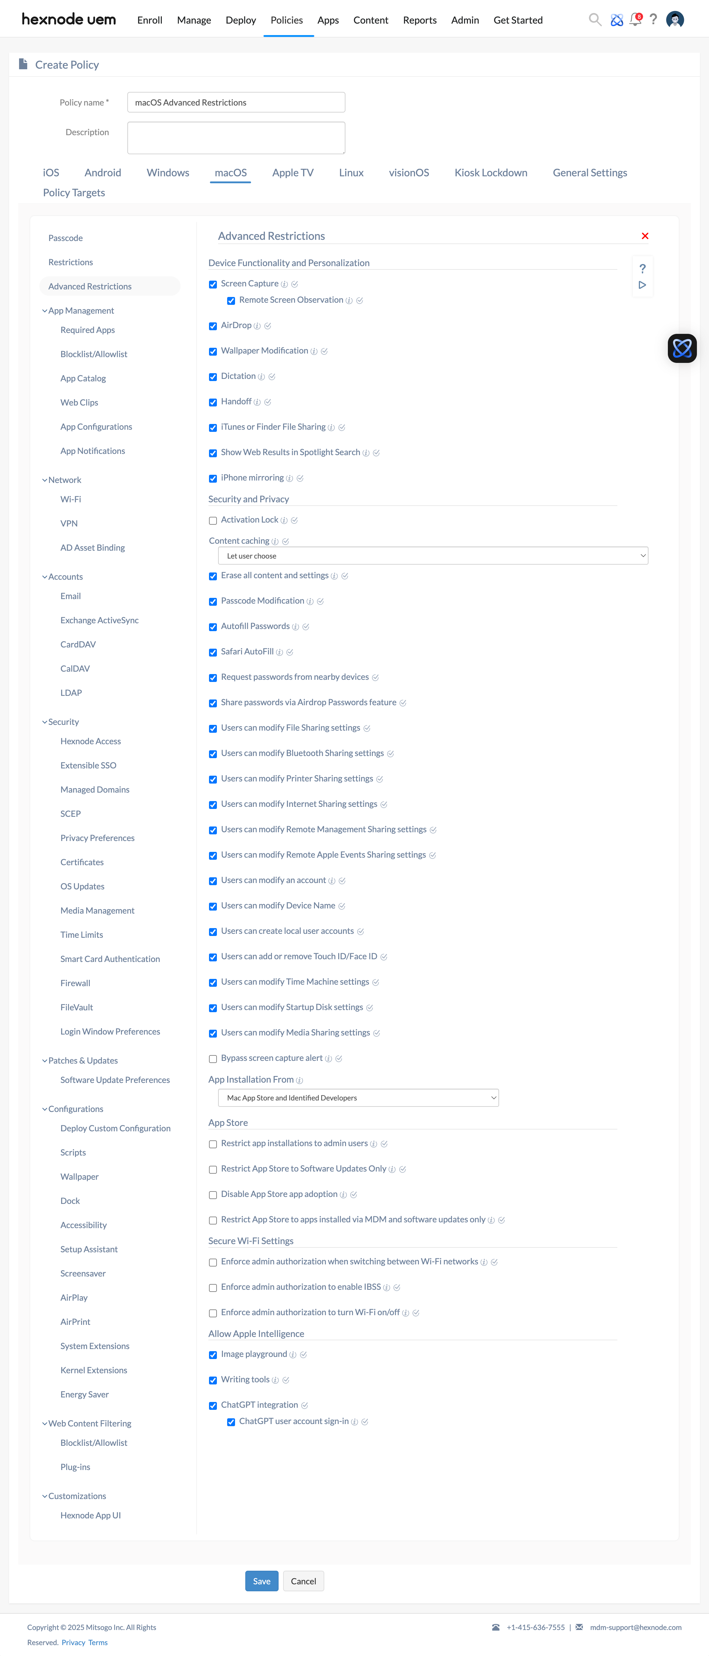
Task: Click the info icon next to Content caching
Action: pyautogui.click(x=275, y=541)
